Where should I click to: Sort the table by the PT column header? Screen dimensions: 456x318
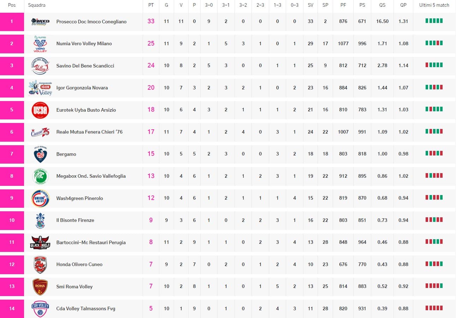[x=151, y=5]
